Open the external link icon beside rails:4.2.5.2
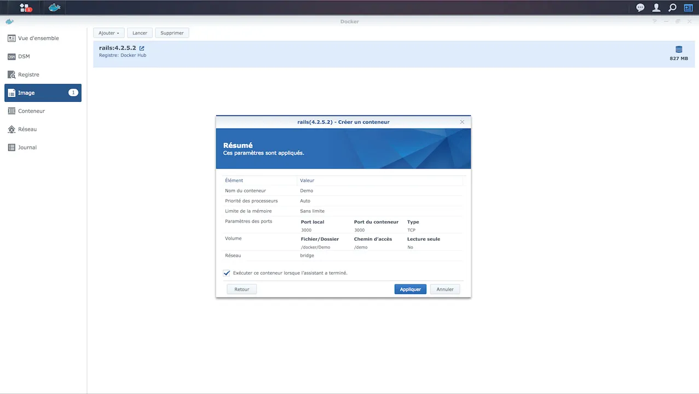This screenshot has width=699, height=394. tap(142, 48)
